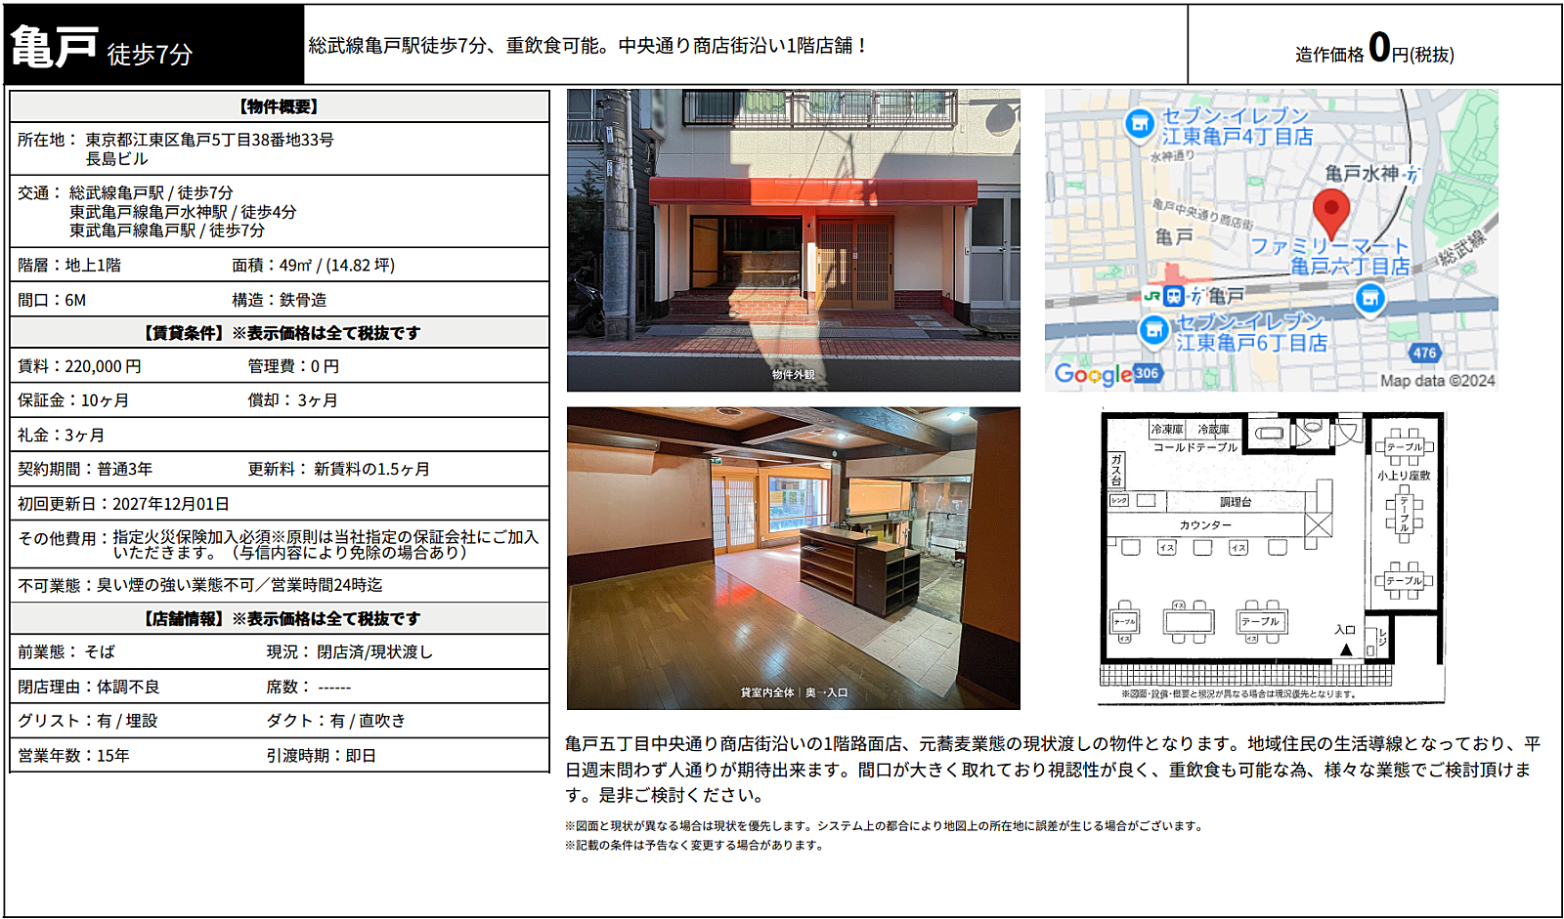
Task: Click the Google logo on map
Action: [1093, 374]
